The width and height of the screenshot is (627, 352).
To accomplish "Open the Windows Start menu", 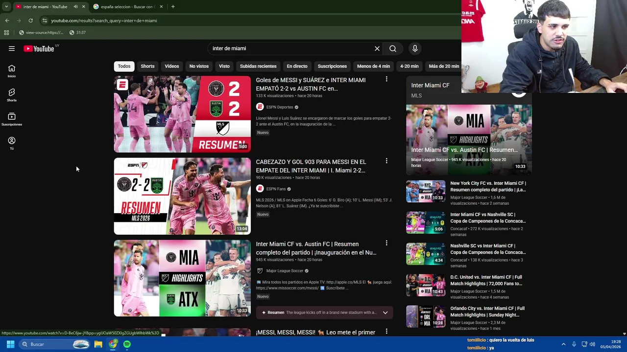I will click(x=10, y=344).
